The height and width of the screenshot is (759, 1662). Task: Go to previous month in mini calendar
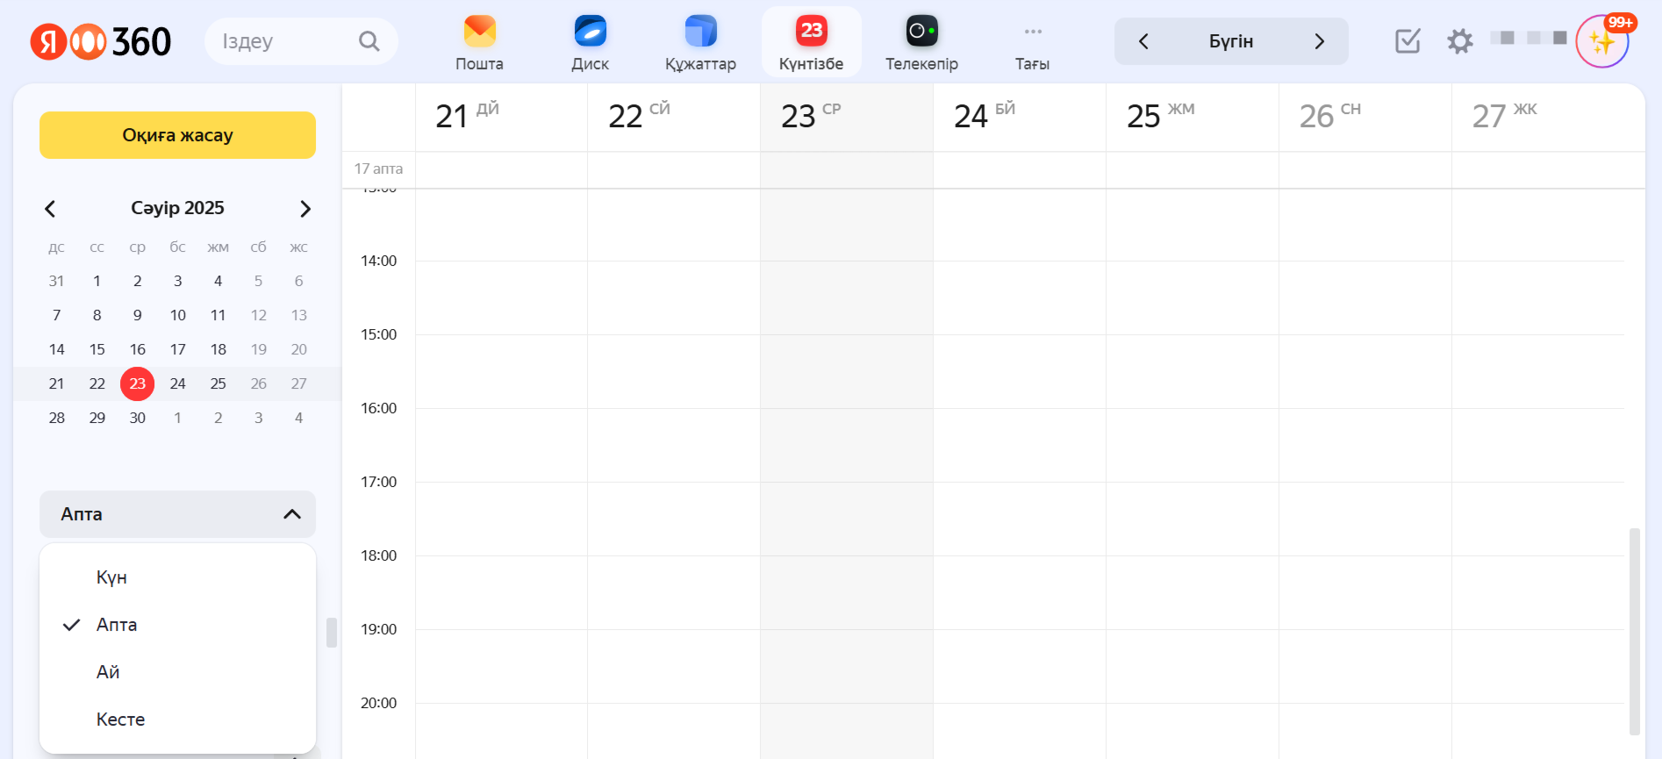pos(50,209)
